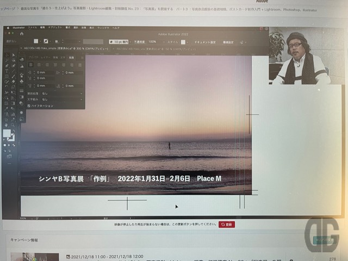Image resolution: width=348 pixels, height=261 pixels.
Task: Open the Apple menu
Action: tap(8, 28)
